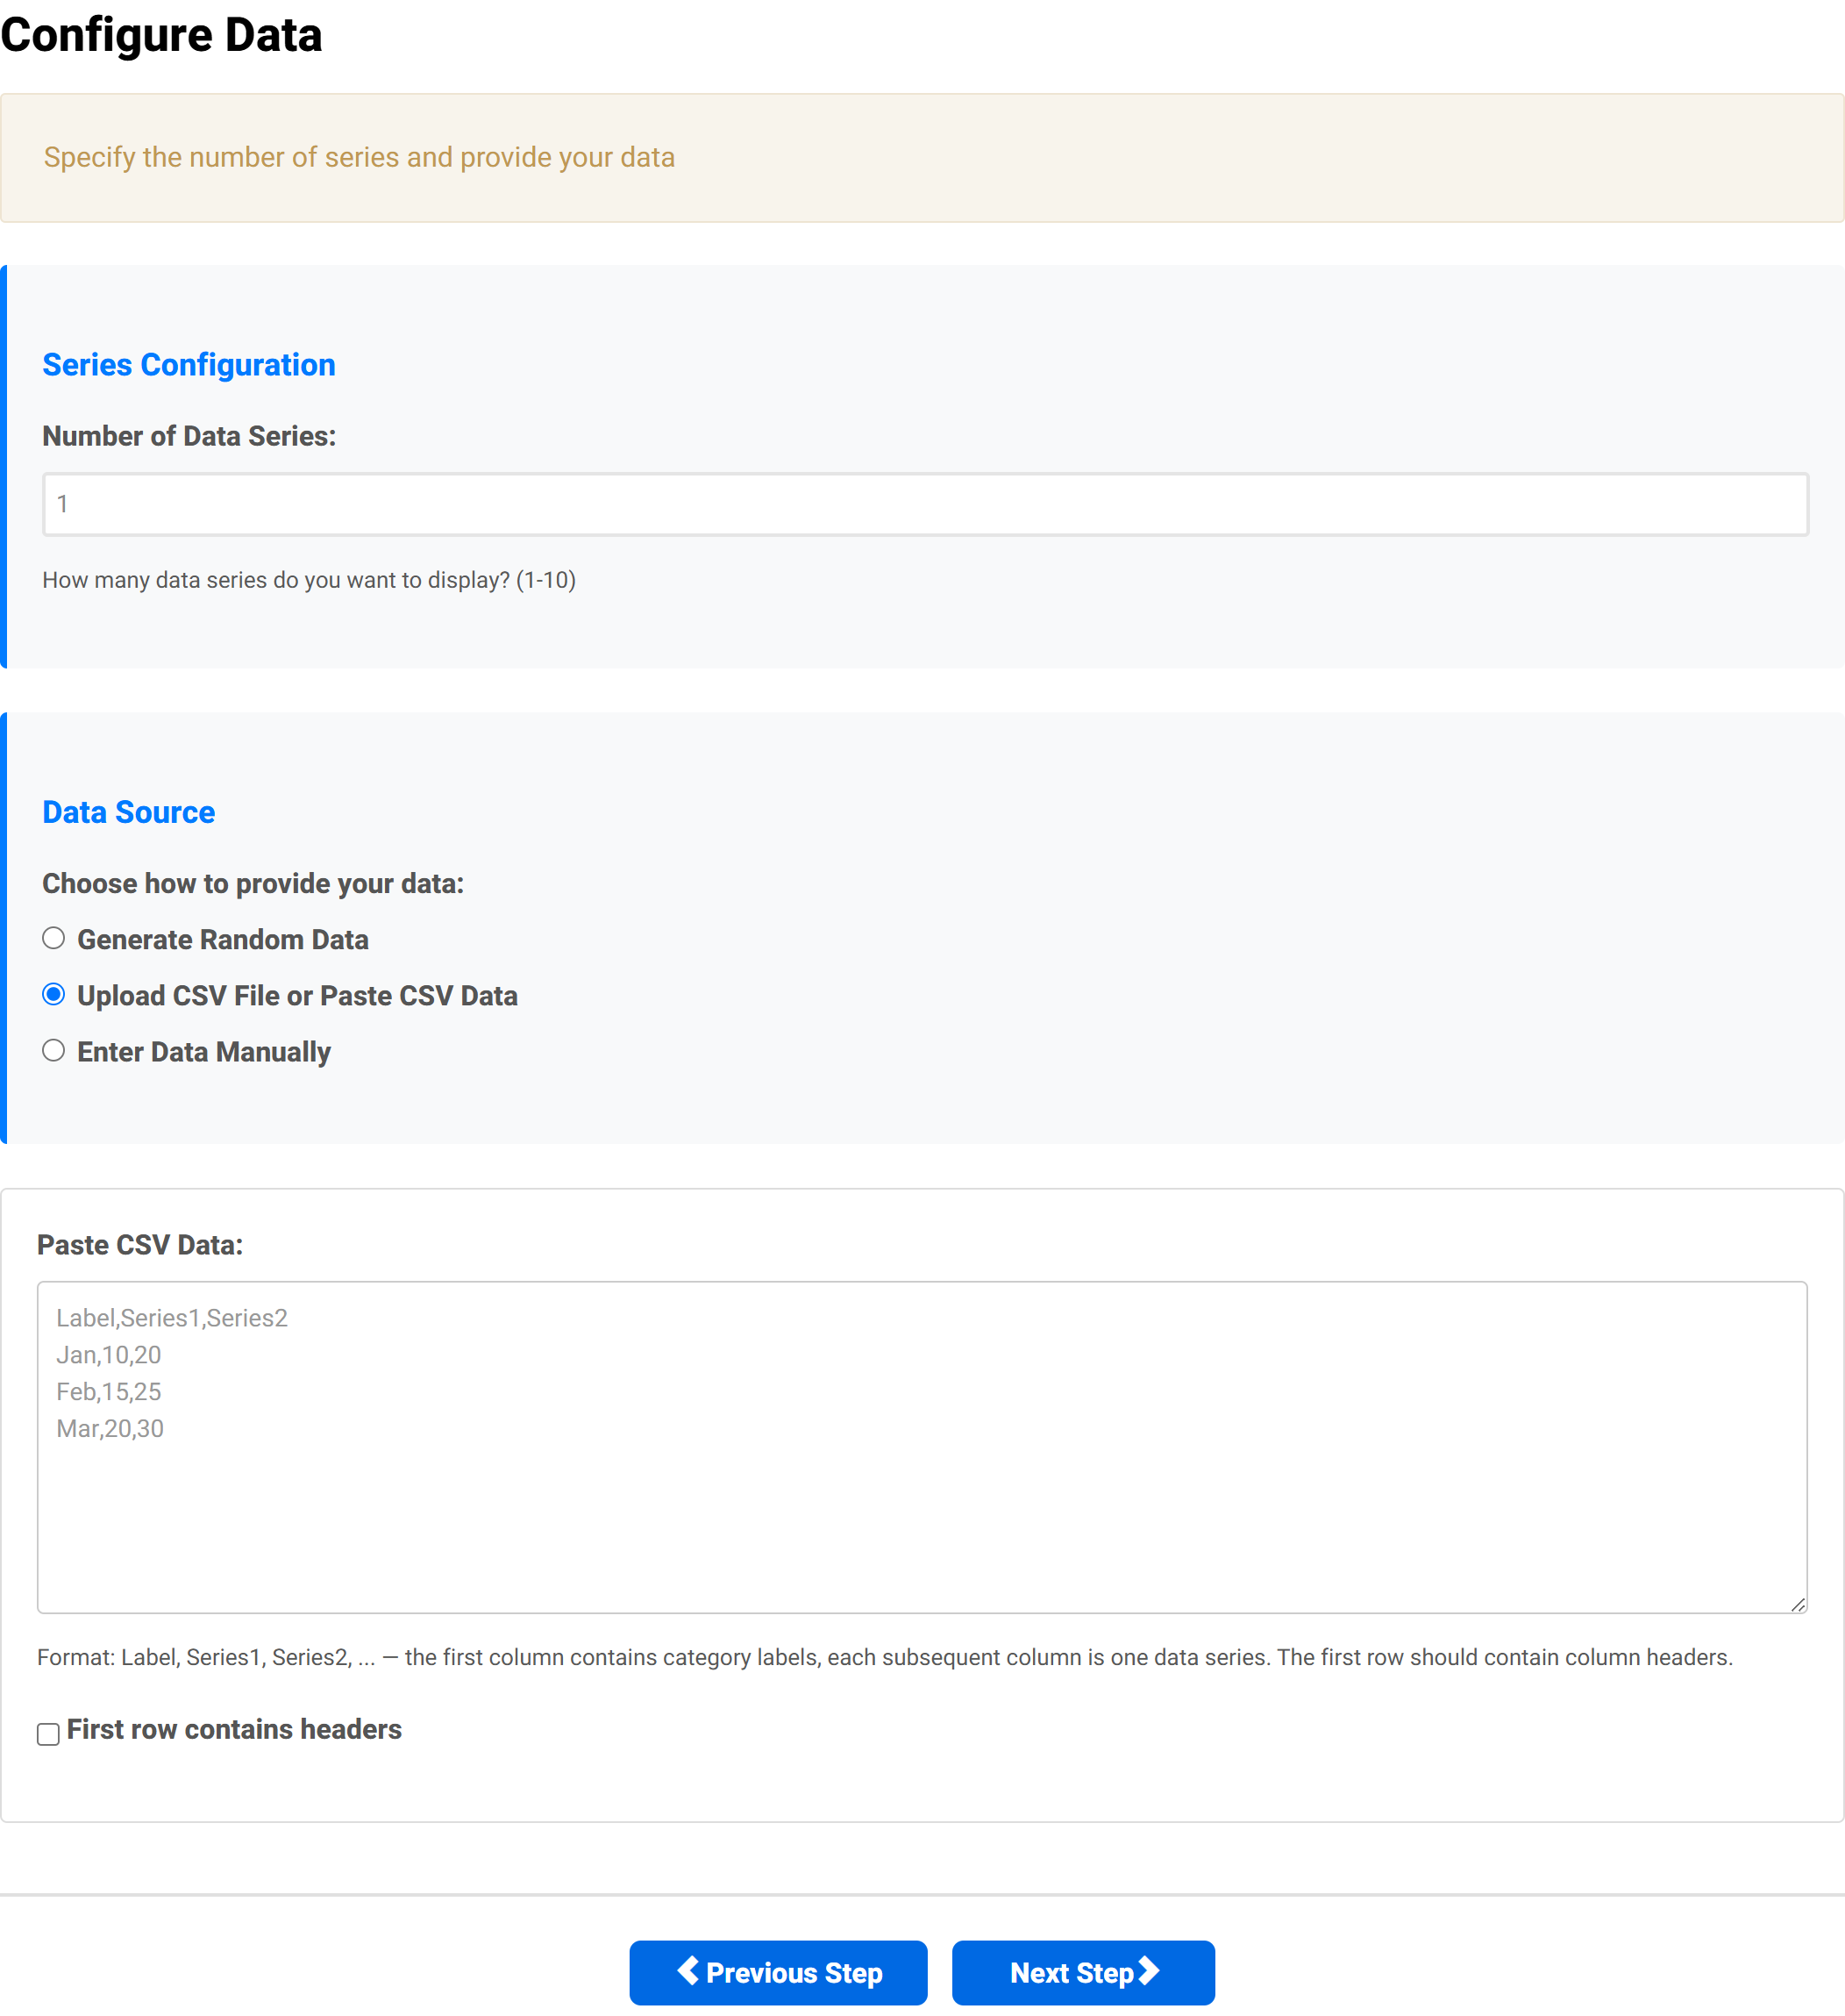Select Generate Random Data radio option

53,938
